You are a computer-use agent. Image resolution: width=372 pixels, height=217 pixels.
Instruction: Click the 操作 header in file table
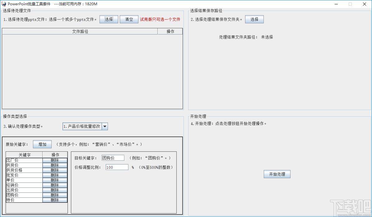pos(170,31)
